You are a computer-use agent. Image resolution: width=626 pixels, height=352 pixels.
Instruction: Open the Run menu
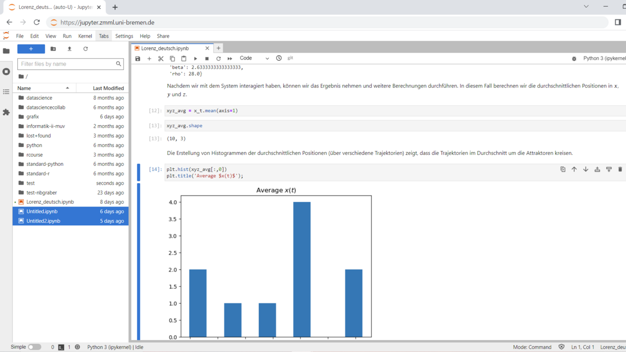coord(67,36)
